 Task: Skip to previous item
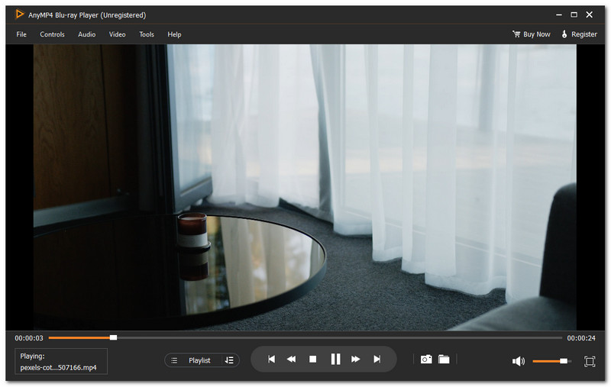(272, 359)
